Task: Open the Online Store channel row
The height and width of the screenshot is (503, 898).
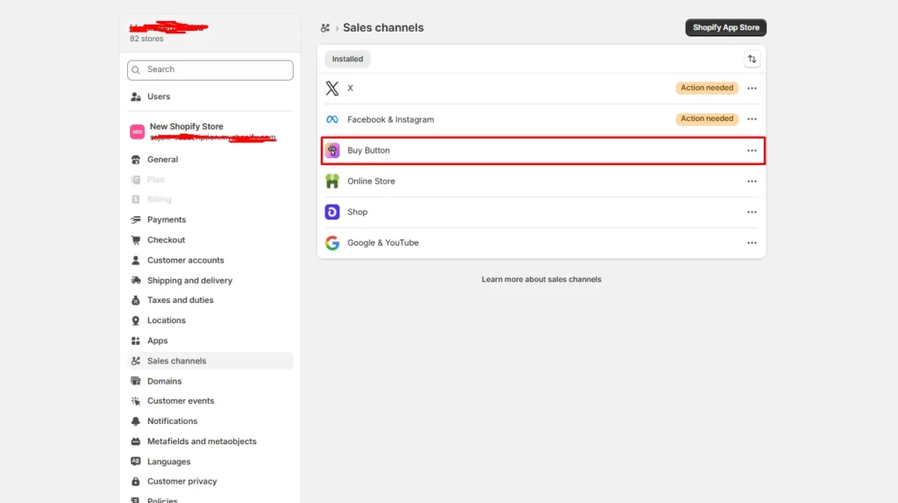Action: coord(542,181)
